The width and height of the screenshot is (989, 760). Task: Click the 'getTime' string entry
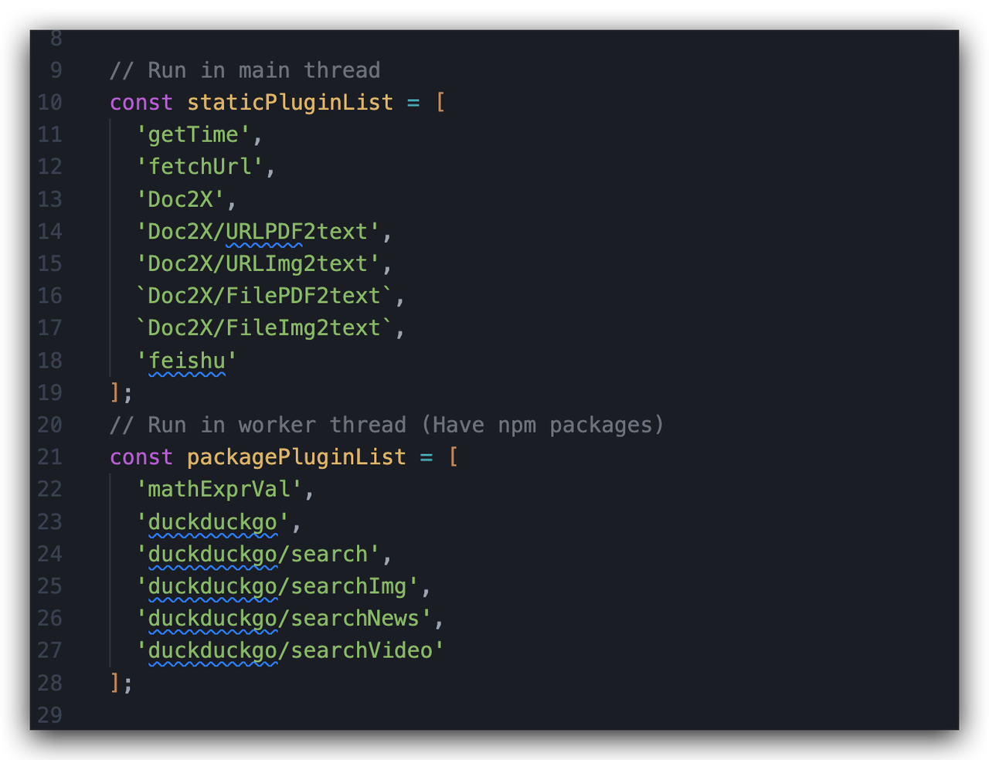[x=193, y=135]
